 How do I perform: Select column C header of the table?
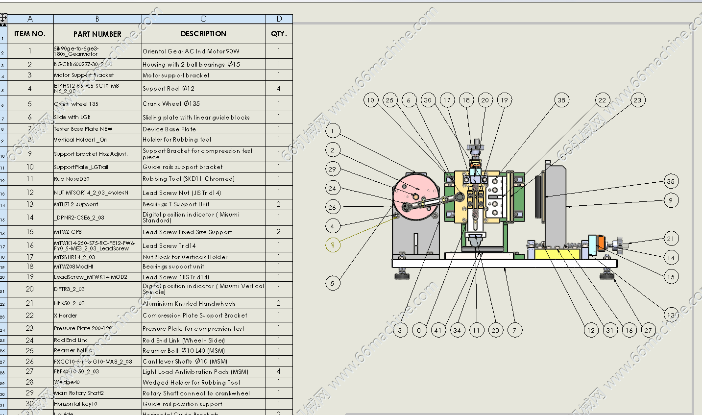pyautogui.click(x=203, y=19)
